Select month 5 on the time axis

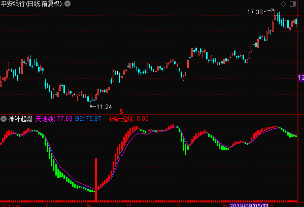47,205
